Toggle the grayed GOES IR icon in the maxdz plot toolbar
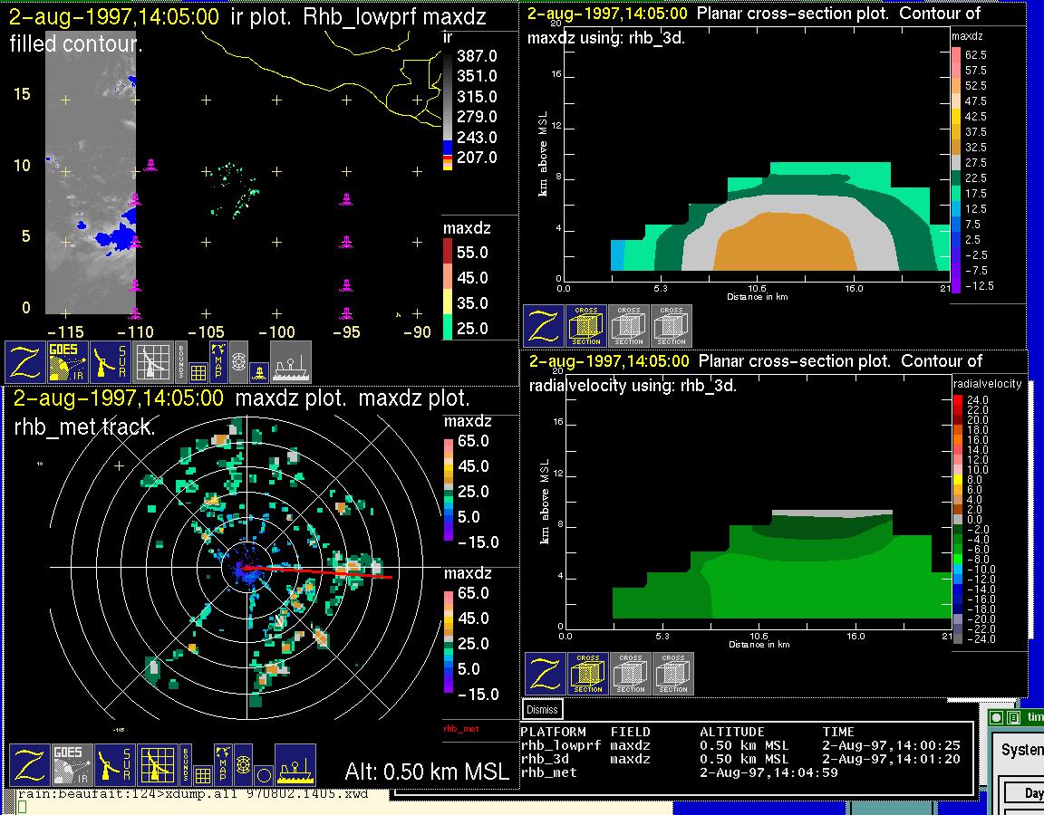 (x=72, y=765)
